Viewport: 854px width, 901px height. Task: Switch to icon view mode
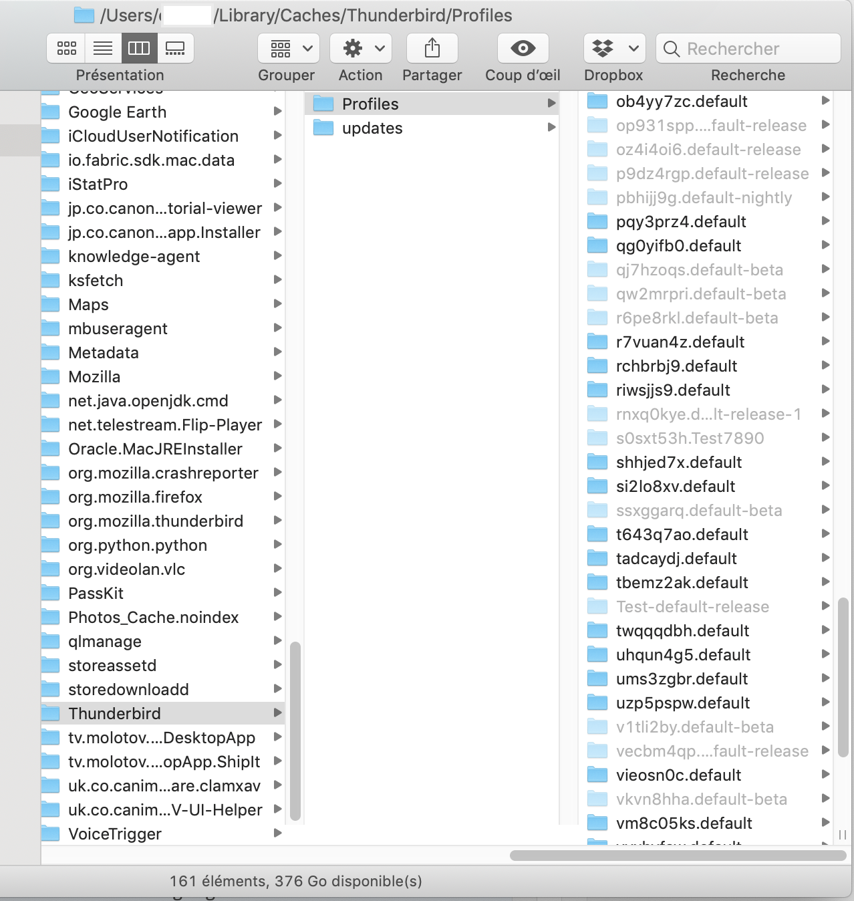click(66, 48)
